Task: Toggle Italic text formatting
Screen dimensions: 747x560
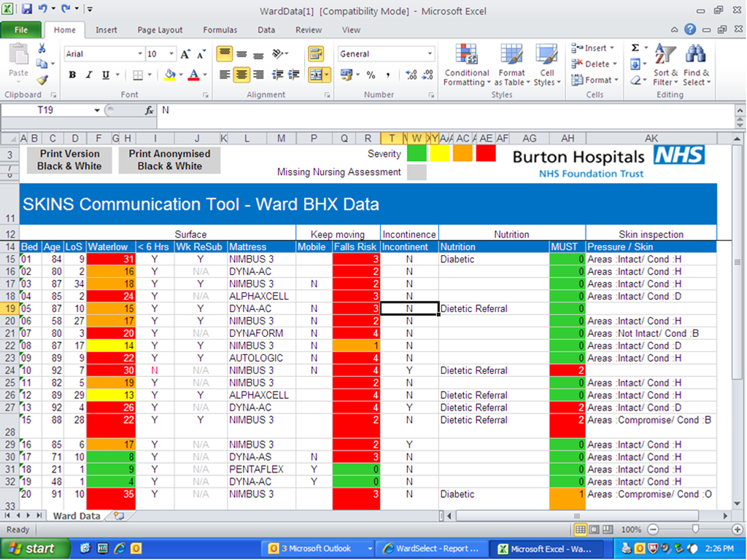Action: (x=89, y=75)
